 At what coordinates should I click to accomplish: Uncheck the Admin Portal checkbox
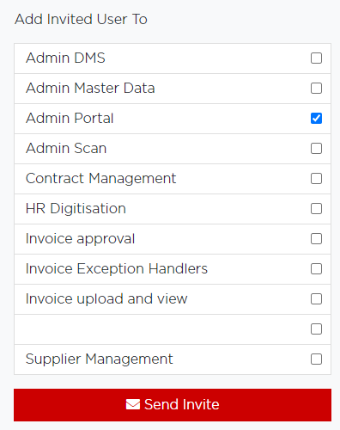[x=316, y=119]
